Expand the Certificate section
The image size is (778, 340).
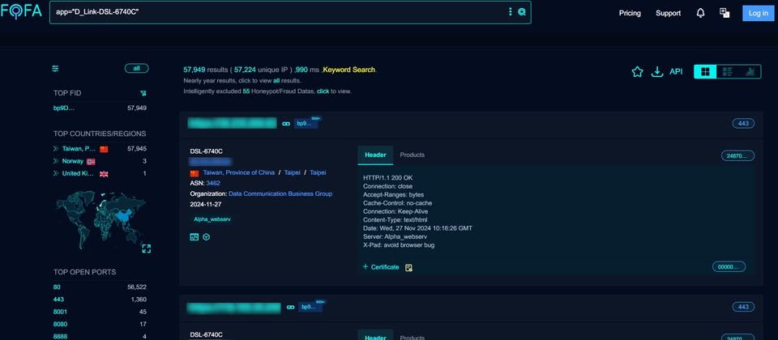pyautogui.click(x=381, y=267)
